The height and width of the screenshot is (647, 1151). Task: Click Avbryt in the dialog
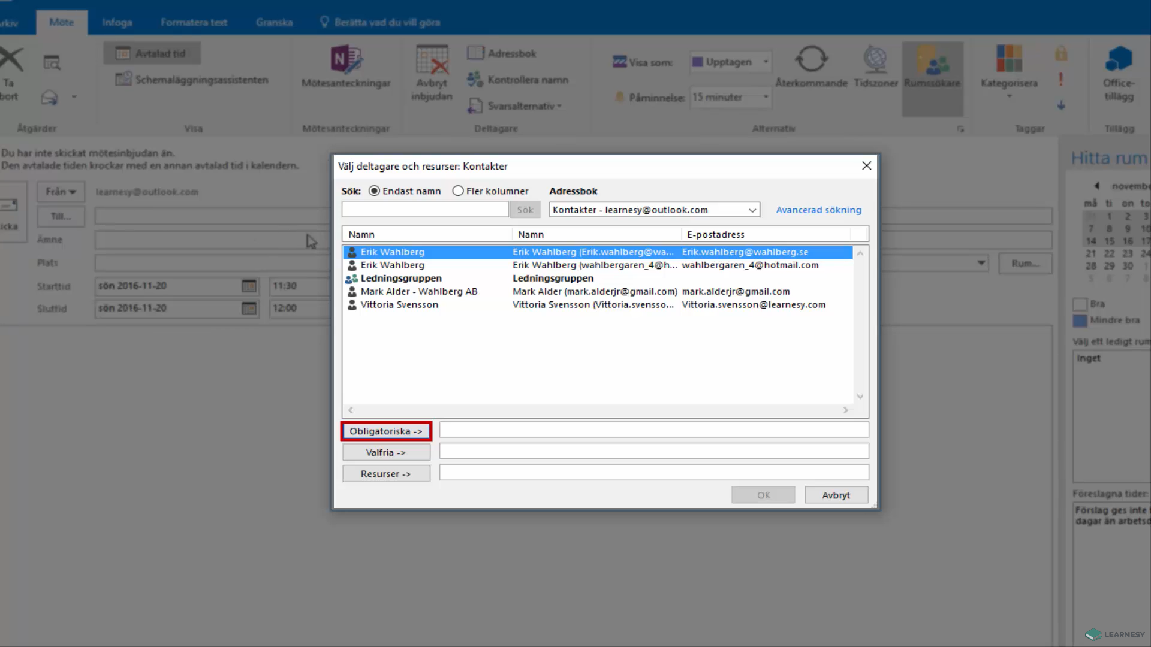pyautogui.click(x=836, y=495)
